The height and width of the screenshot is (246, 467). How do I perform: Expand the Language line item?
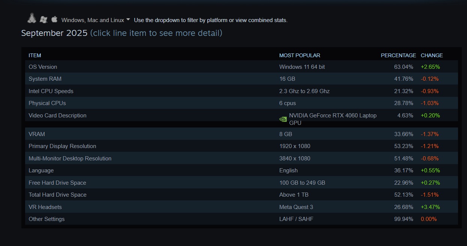(41, 170)
